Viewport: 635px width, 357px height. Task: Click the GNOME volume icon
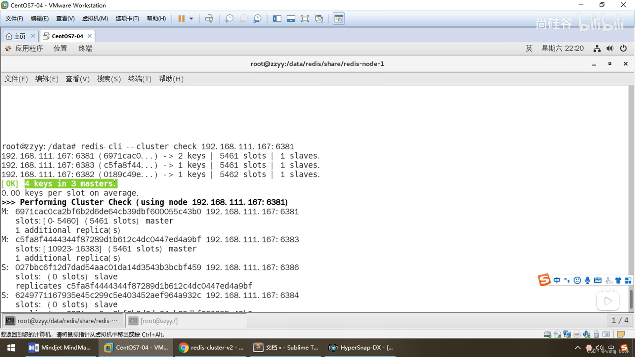[x=610, y=48]
